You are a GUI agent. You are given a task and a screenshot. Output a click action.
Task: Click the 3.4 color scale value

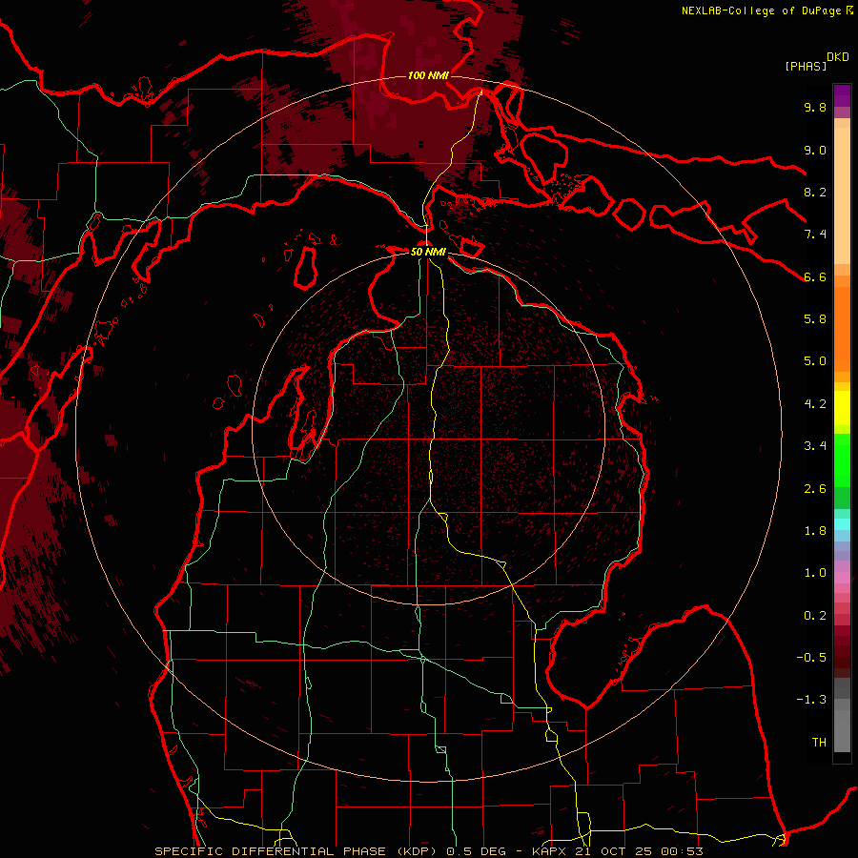pos(815,446)
